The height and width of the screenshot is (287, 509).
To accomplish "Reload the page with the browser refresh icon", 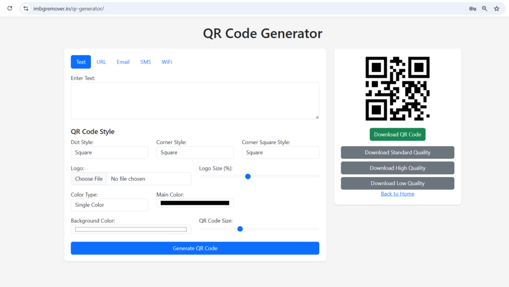I will pyautogui.click(x=10, y=8).
